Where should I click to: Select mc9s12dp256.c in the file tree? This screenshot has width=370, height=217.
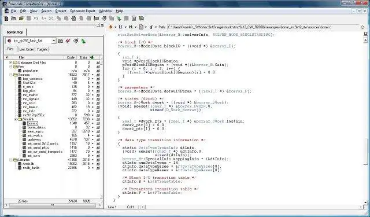34,115
